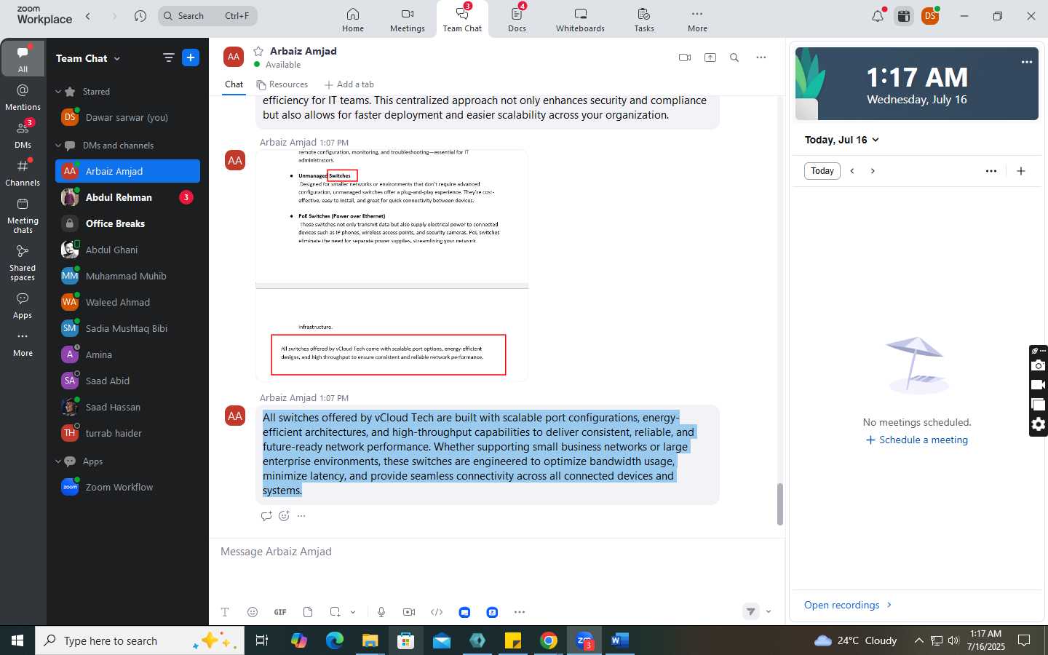The height and width of the screenshot is (655, 1048).
Task: Open chat header more options
Action: tap(761, 57)
